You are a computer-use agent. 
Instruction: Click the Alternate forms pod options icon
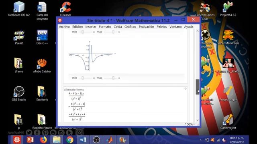186,89
